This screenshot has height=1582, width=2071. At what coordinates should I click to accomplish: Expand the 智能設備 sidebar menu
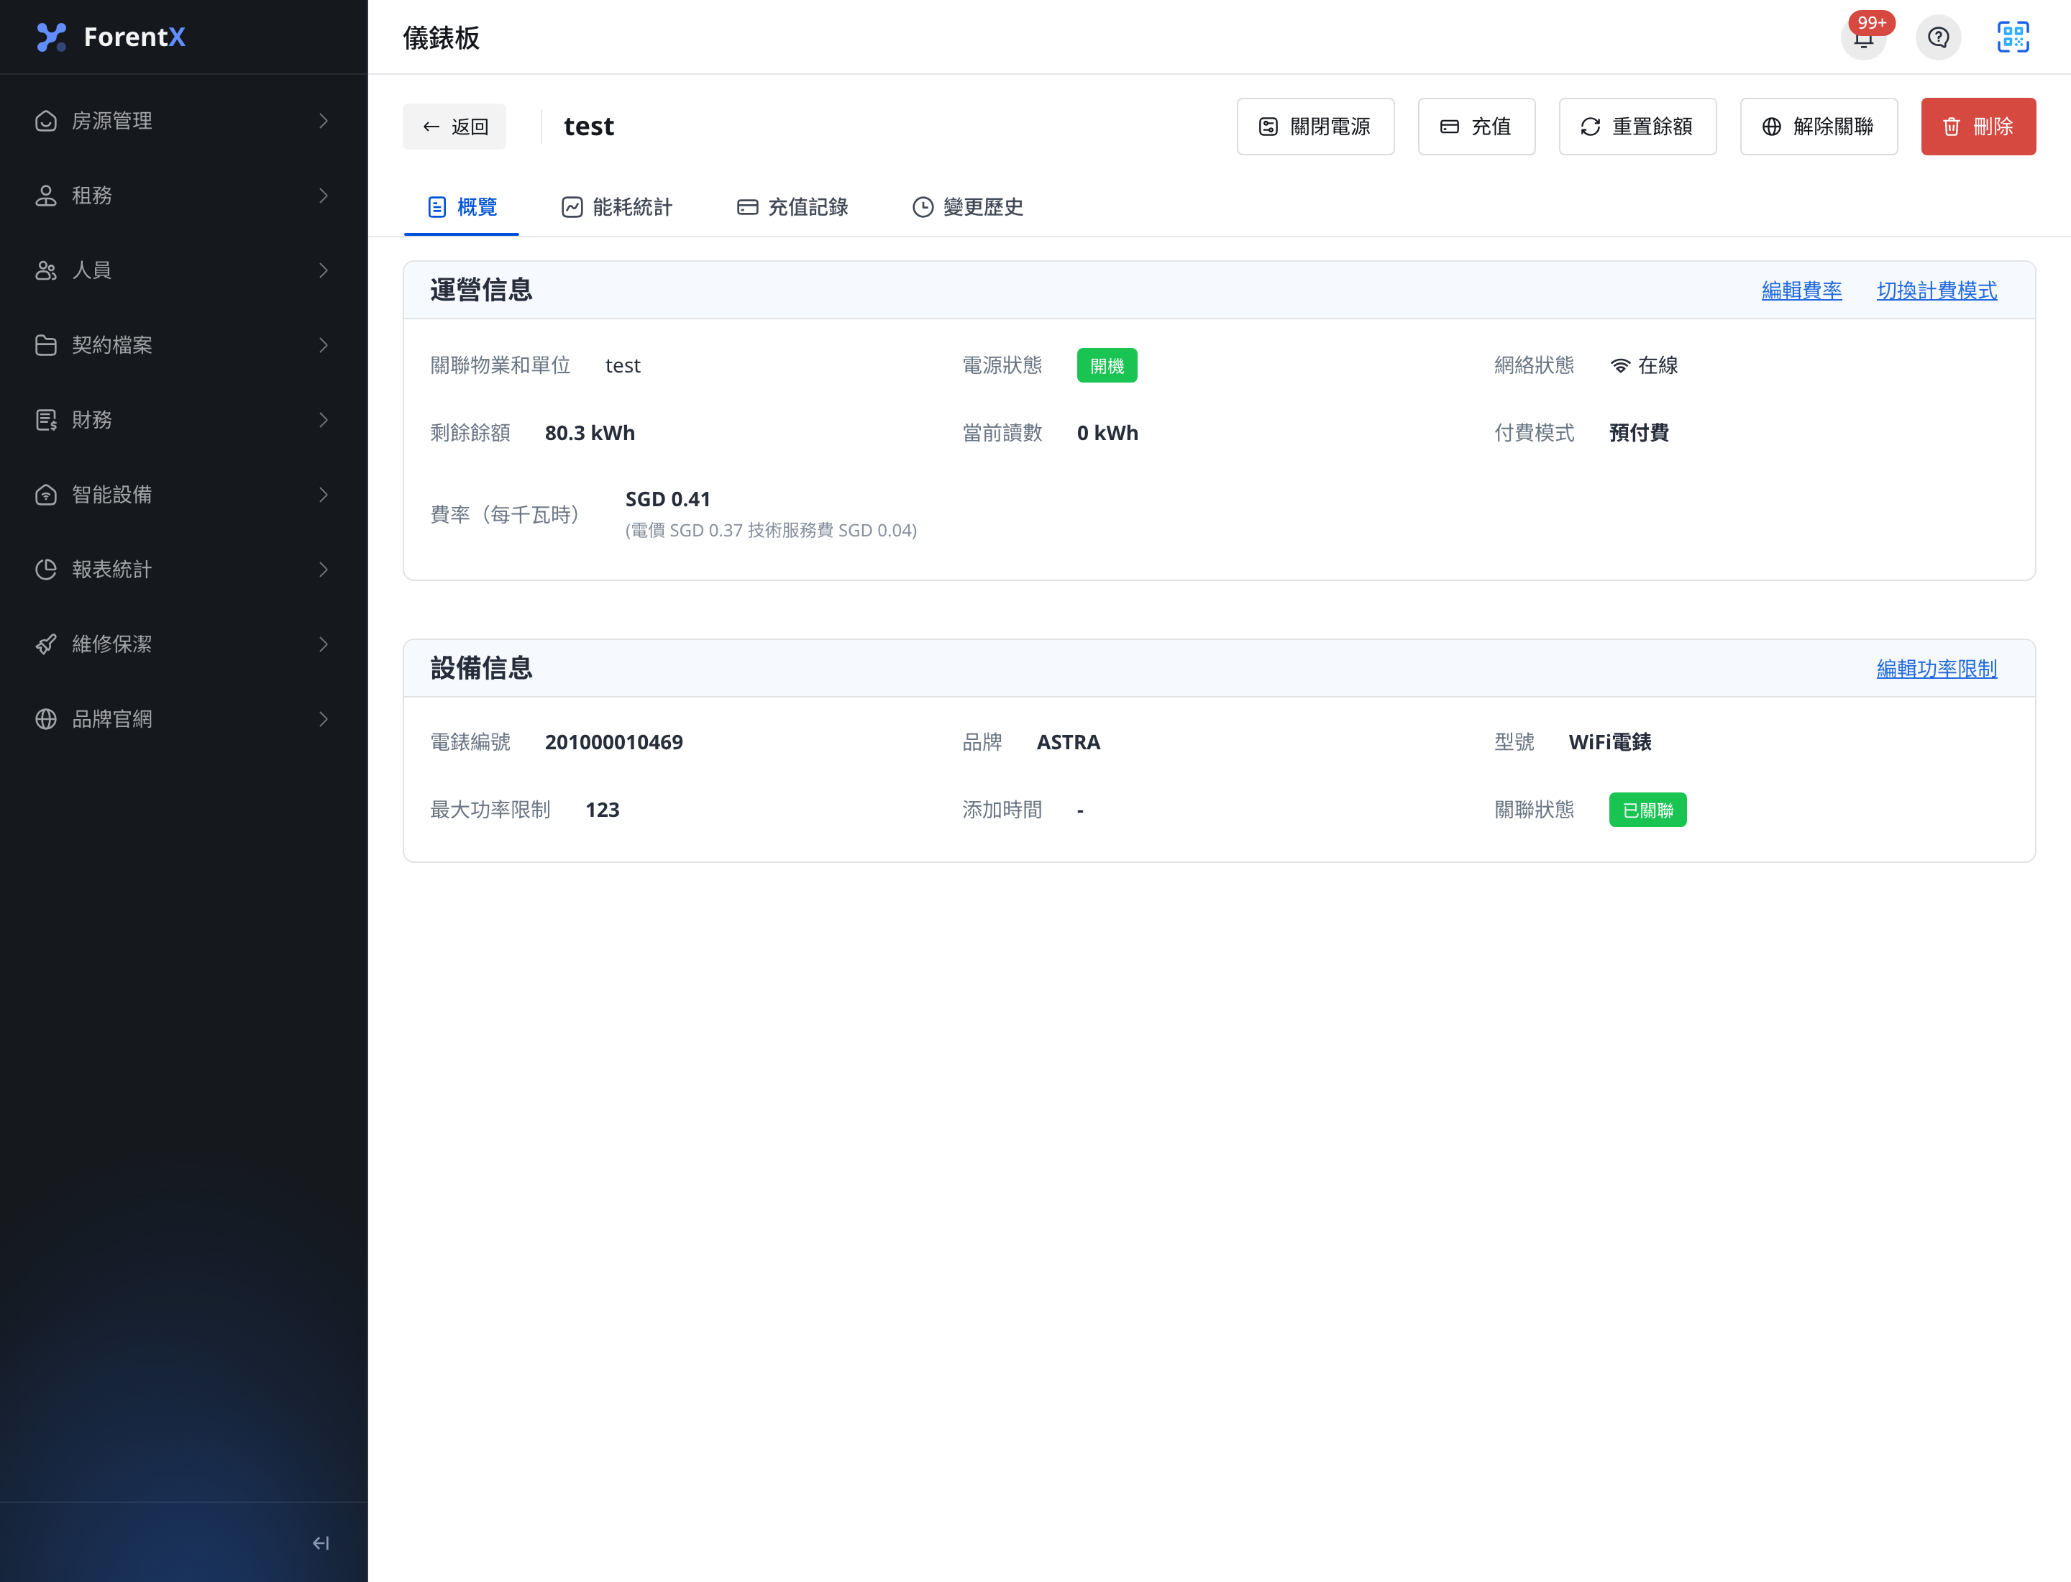point(183,495)
